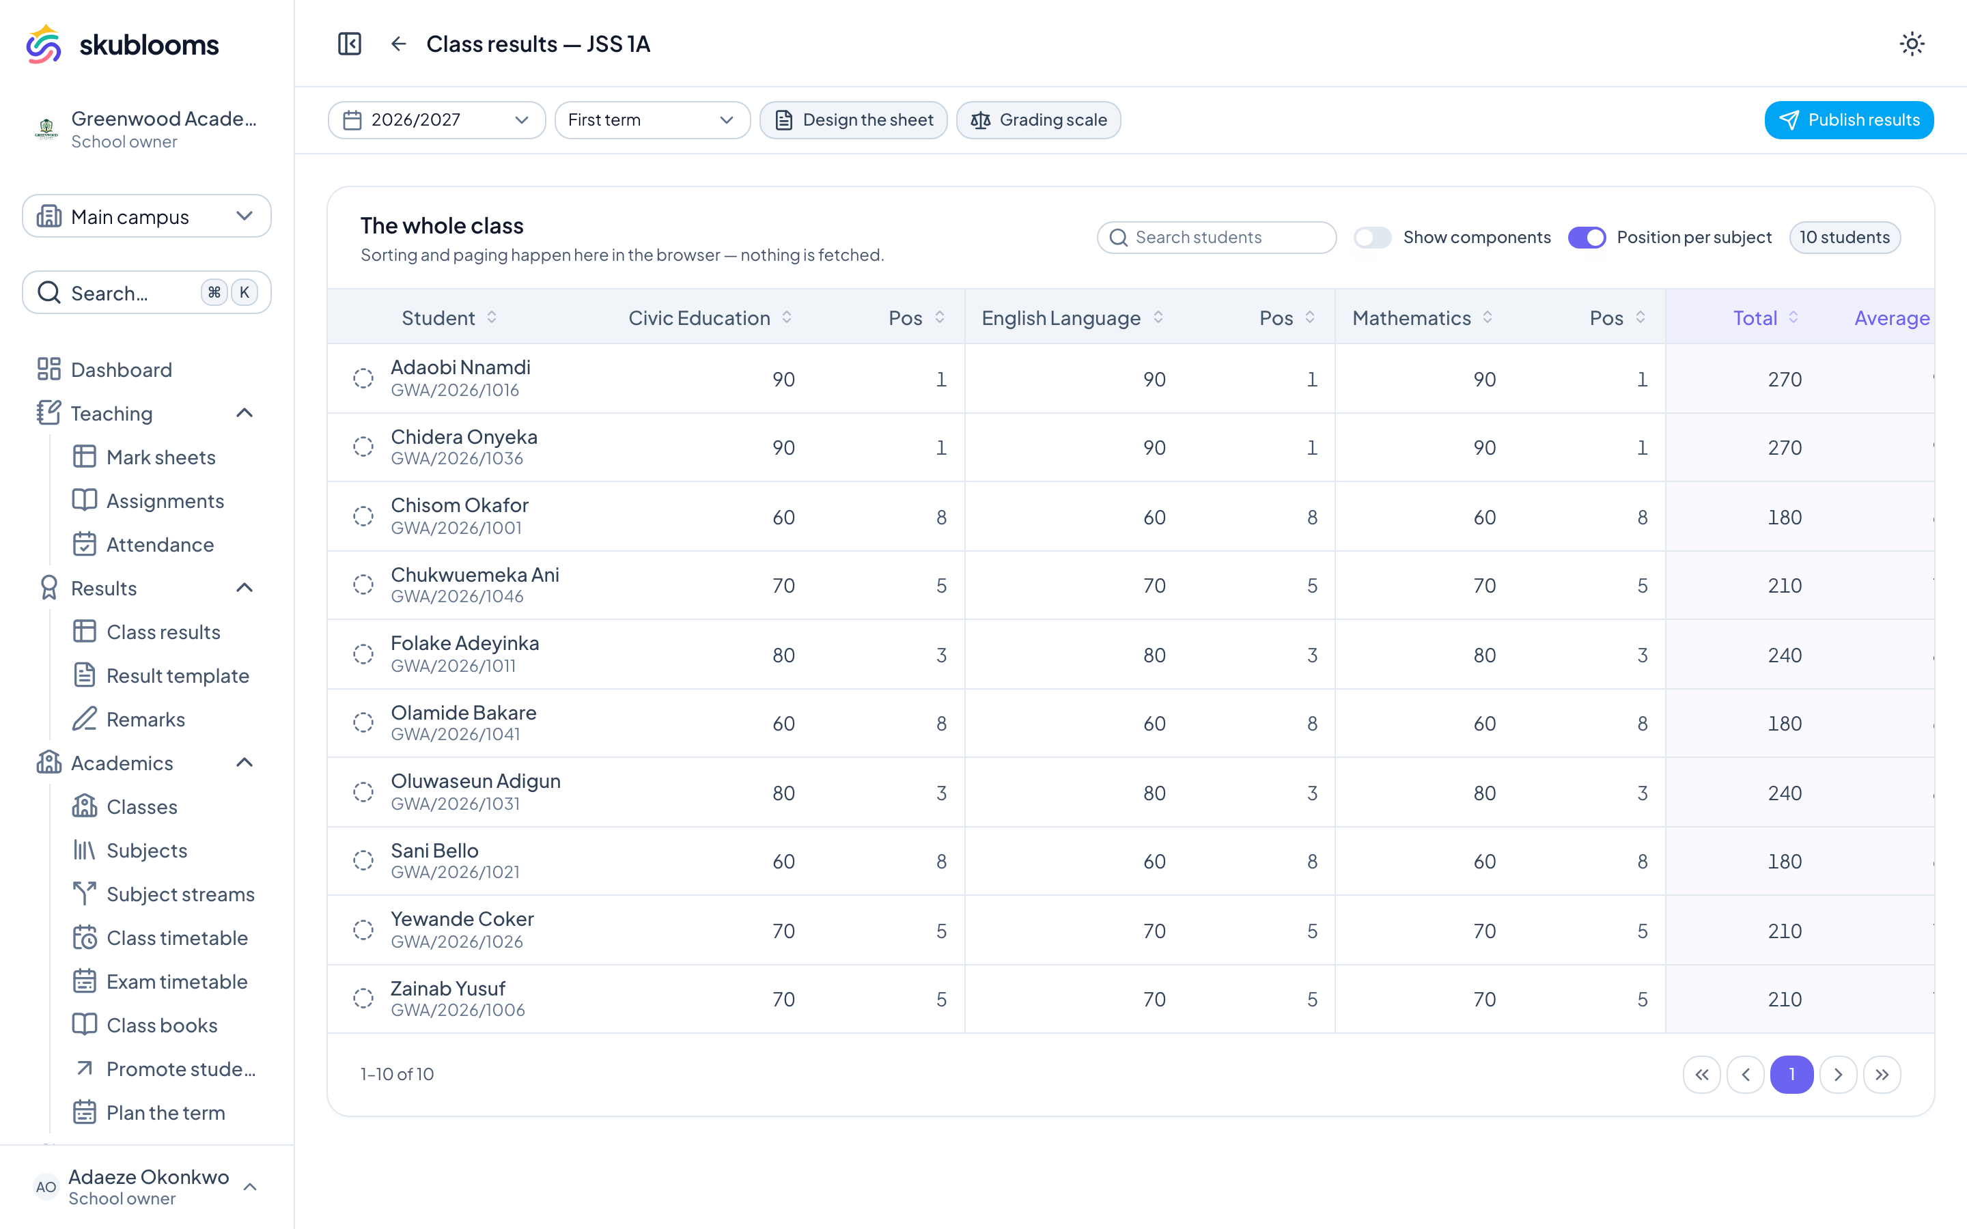Collapse the Teaching section
Image resolution: width=1967 pixels, height=1229 pixels.
point(245,414)
